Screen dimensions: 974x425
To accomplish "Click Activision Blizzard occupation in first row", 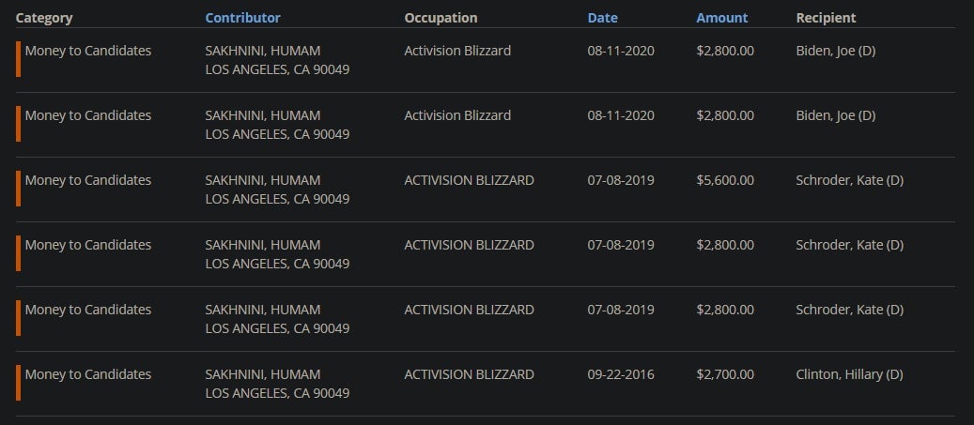I will (457, 51).
